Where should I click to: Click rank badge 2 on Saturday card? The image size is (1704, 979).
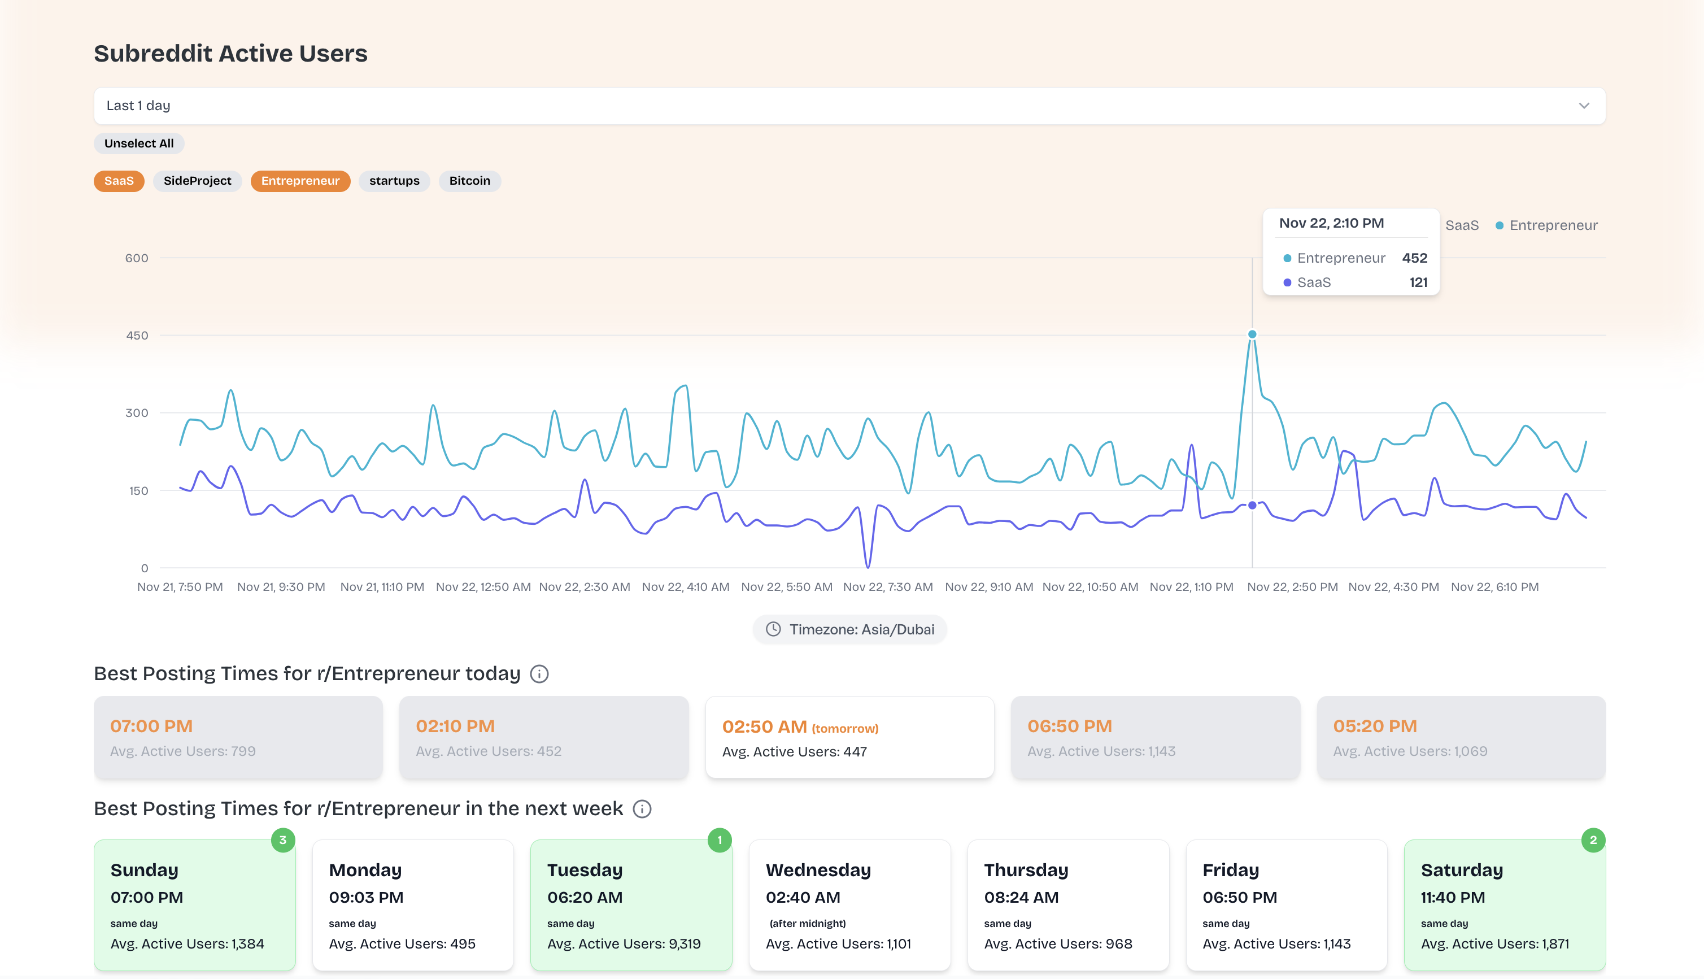click(x=1592, y=840)
